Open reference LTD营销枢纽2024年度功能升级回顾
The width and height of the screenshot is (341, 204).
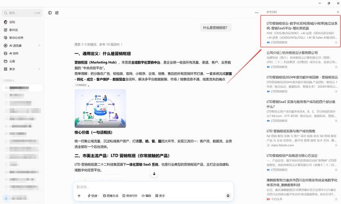(302, 77)
